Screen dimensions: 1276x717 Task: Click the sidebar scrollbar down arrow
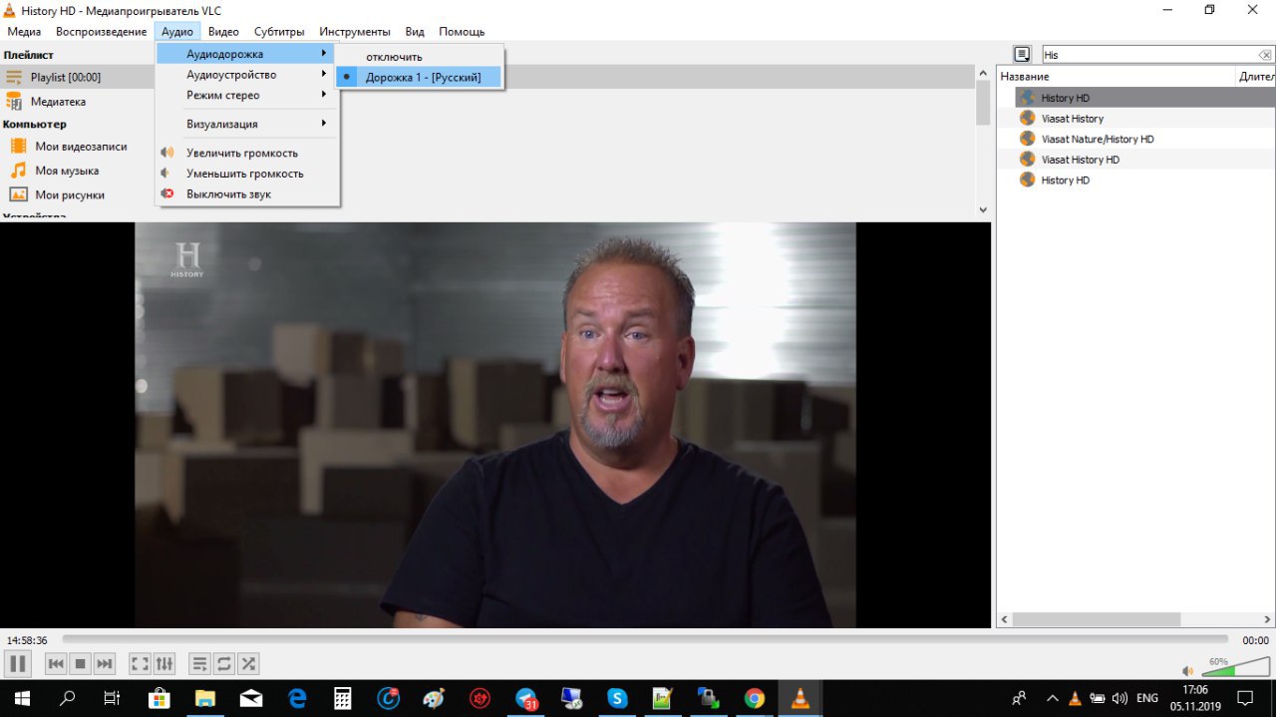tap(983, 209)
